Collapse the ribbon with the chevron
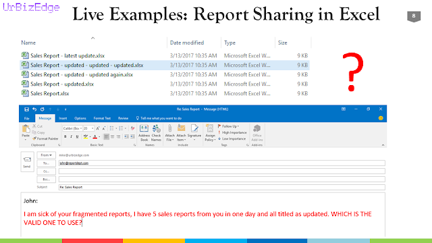 383,145
